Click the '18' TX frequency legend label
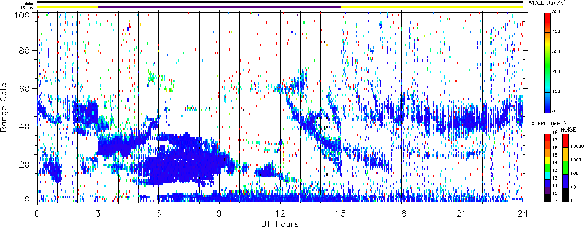584x227 pixels. point(554,133)
